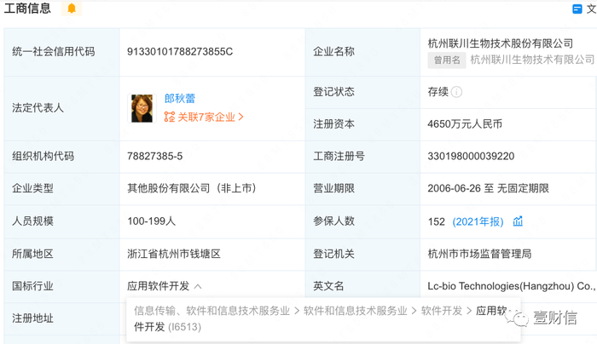Select former name 杭州联川生物技术有限公司

(x=532, y=60)
